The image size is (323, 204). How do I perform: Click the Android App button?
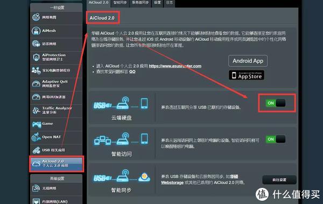(248, 61)
